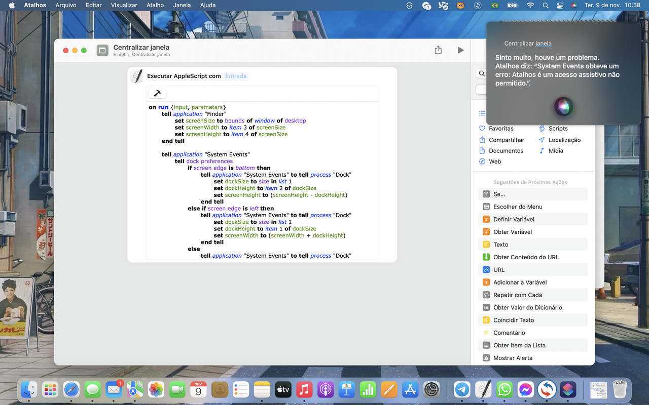Viewport: 649px width, 405px height.
Task: Open the Arquivo menu
Action: point(66,5)
